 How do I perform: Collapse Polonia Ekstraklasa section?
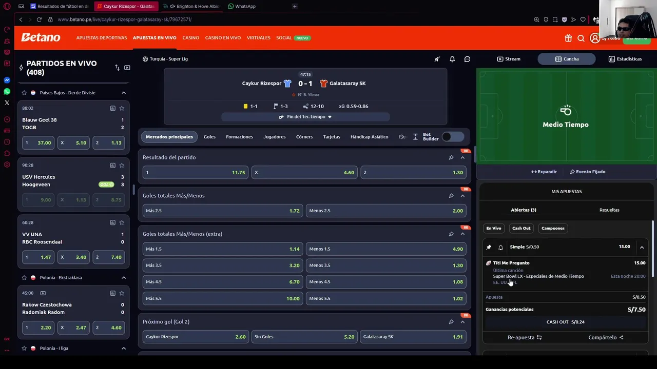click(x=124, y=278)
